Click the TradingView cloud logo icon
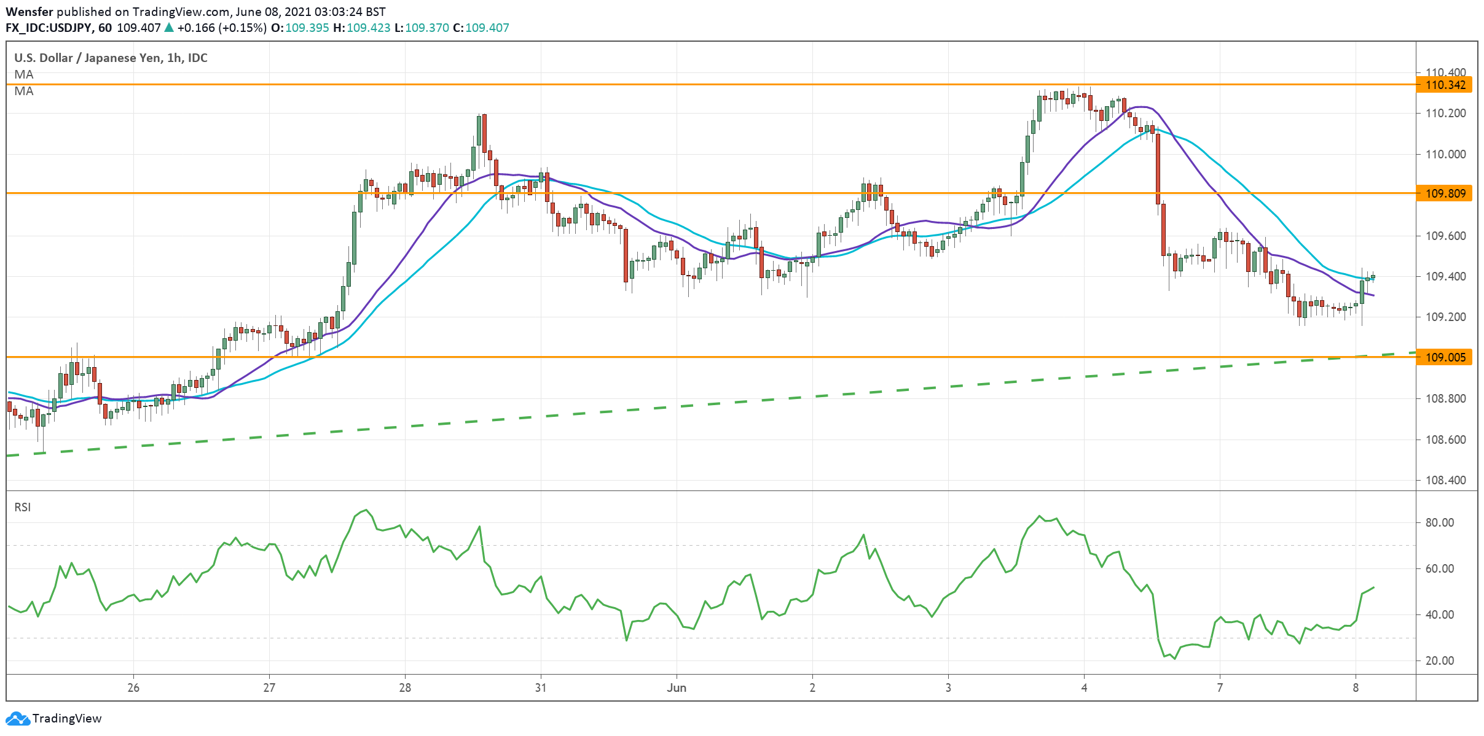Image resolution: width=1484 pixels, height=736 pixels. [17, 718]
